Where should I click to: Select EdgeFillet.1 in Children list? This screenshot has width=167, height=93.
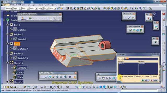click(142, 64)
